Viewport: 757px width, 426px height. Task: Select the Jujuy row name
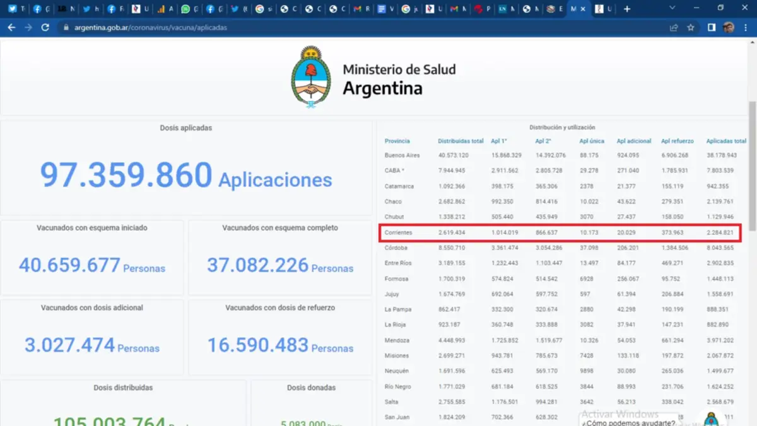click(392, 294)
